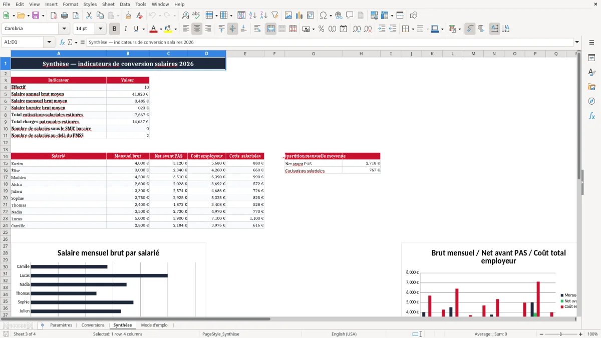This screenshot has width=601, height=338.
Task: Toggle Align Left button
Action: [x=186, y=29]
